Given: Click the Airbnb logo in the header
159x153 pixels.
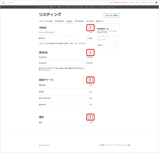Looking at the screenshot, I should tap(4, 2).
